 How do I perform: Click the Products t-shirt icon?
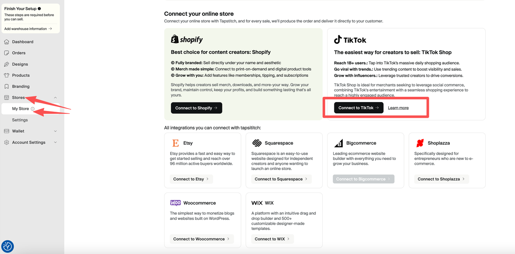click(6, 75)
